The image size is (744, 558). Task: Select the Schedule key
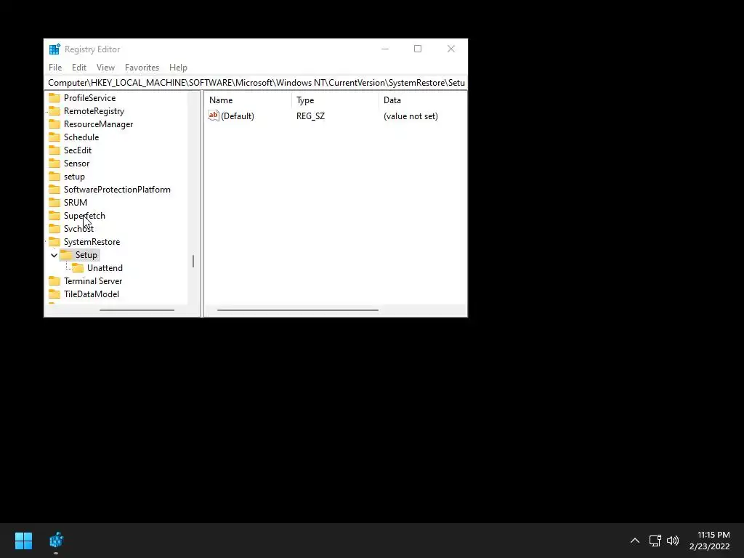[81, 137]
